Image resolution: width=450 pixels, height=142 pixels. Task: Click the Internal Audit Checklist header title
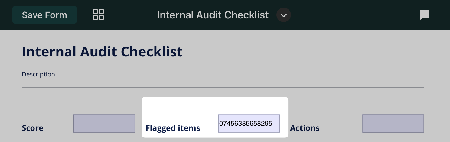(213, 15)
